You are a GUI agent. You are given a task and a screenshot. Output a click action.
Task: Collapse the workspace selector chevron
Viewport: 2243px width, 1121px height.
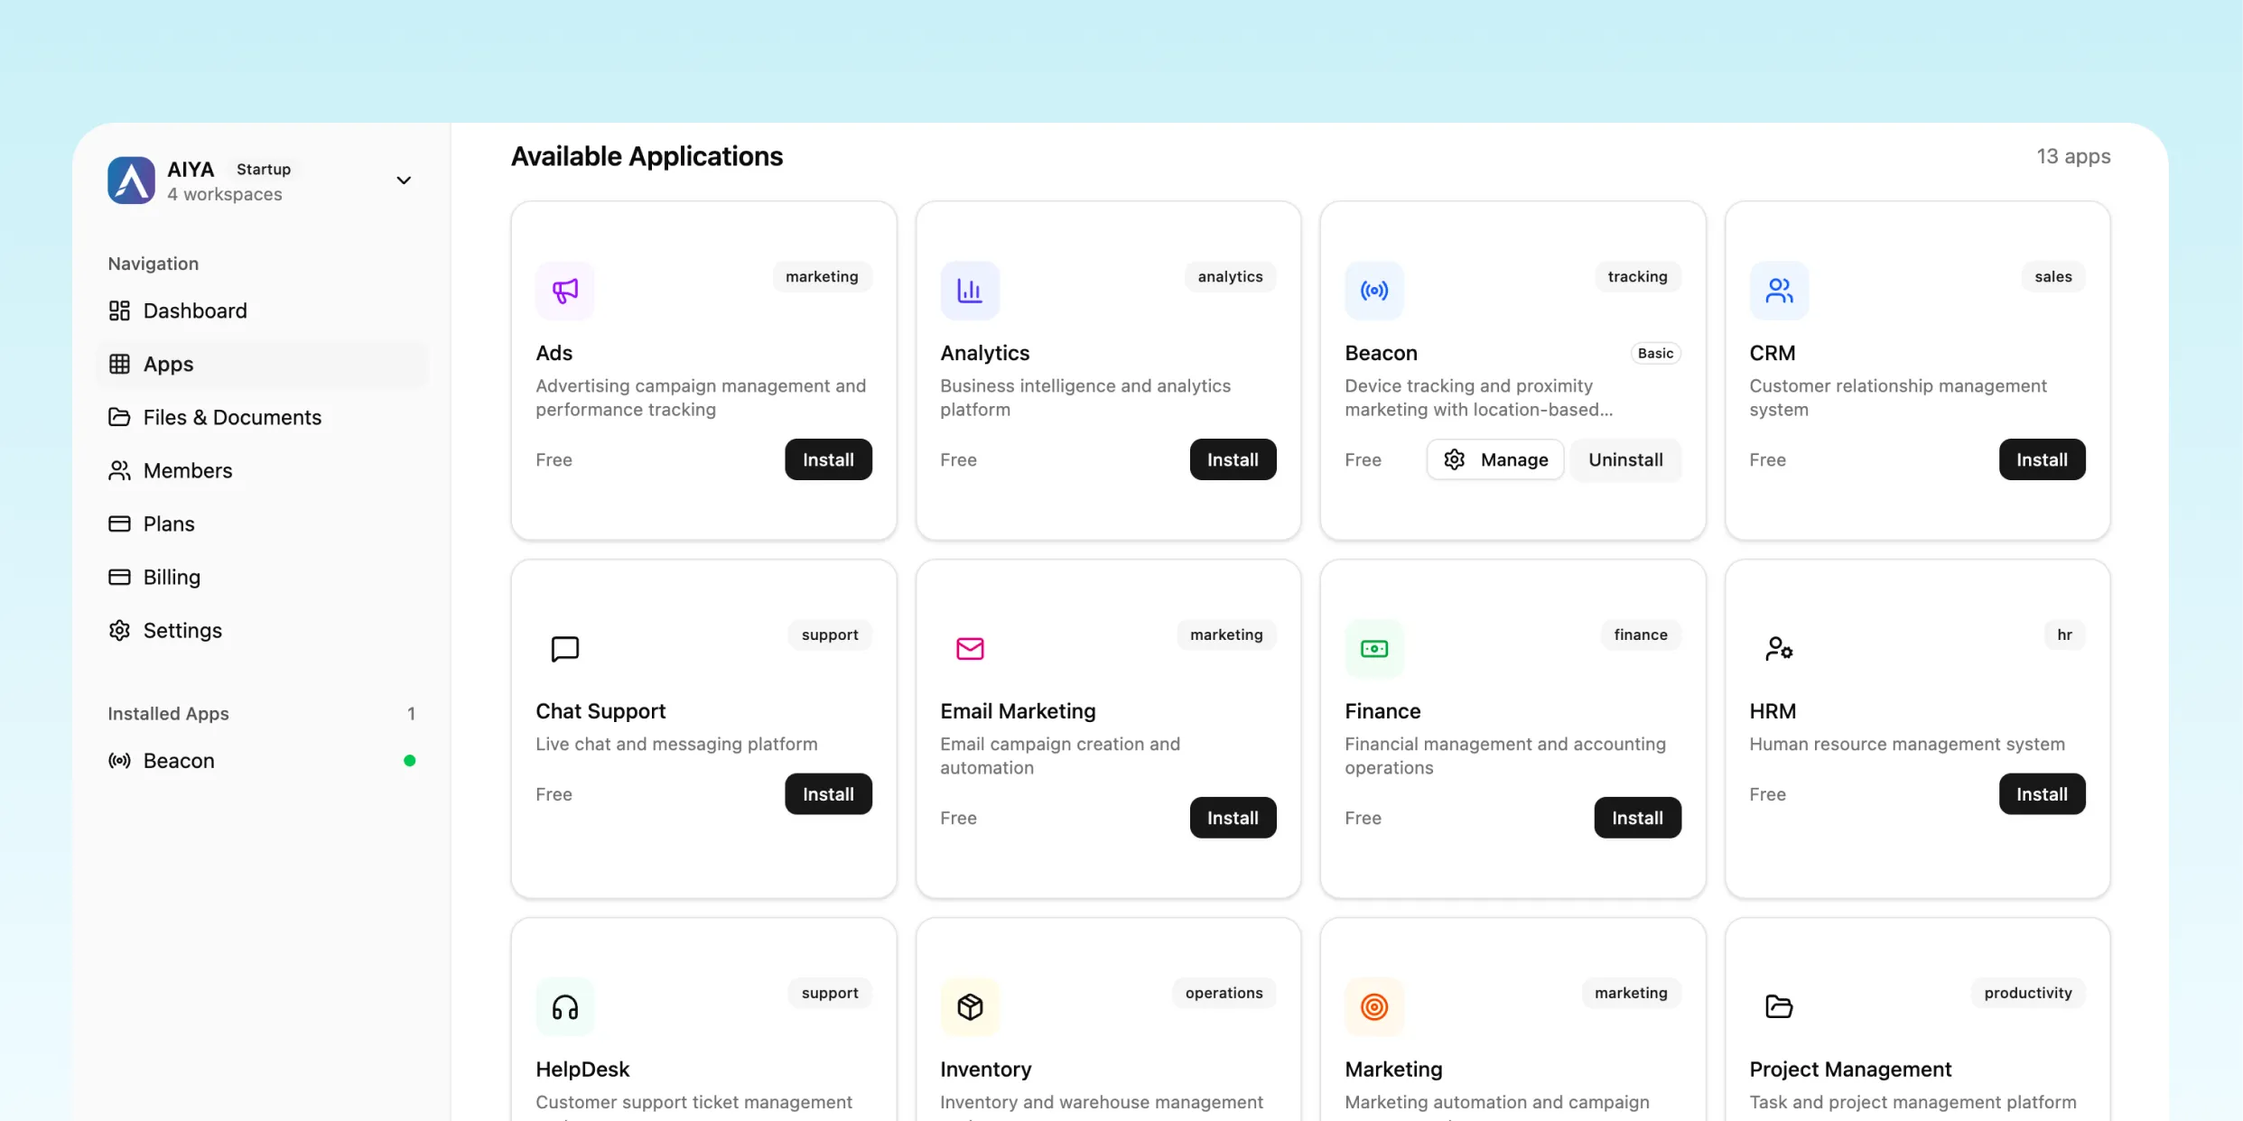pyautogui.click(x=404, y=180)
